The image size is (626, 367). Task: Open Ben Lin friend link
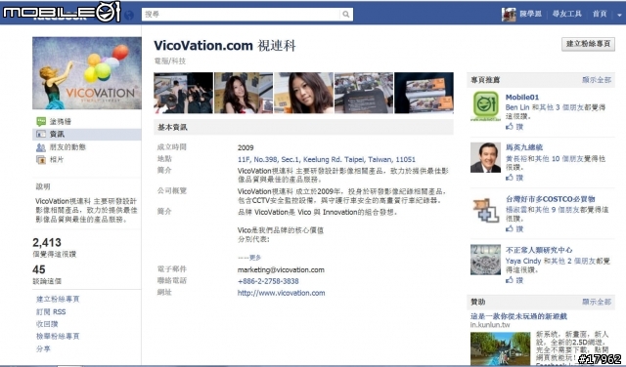[517, 107]
